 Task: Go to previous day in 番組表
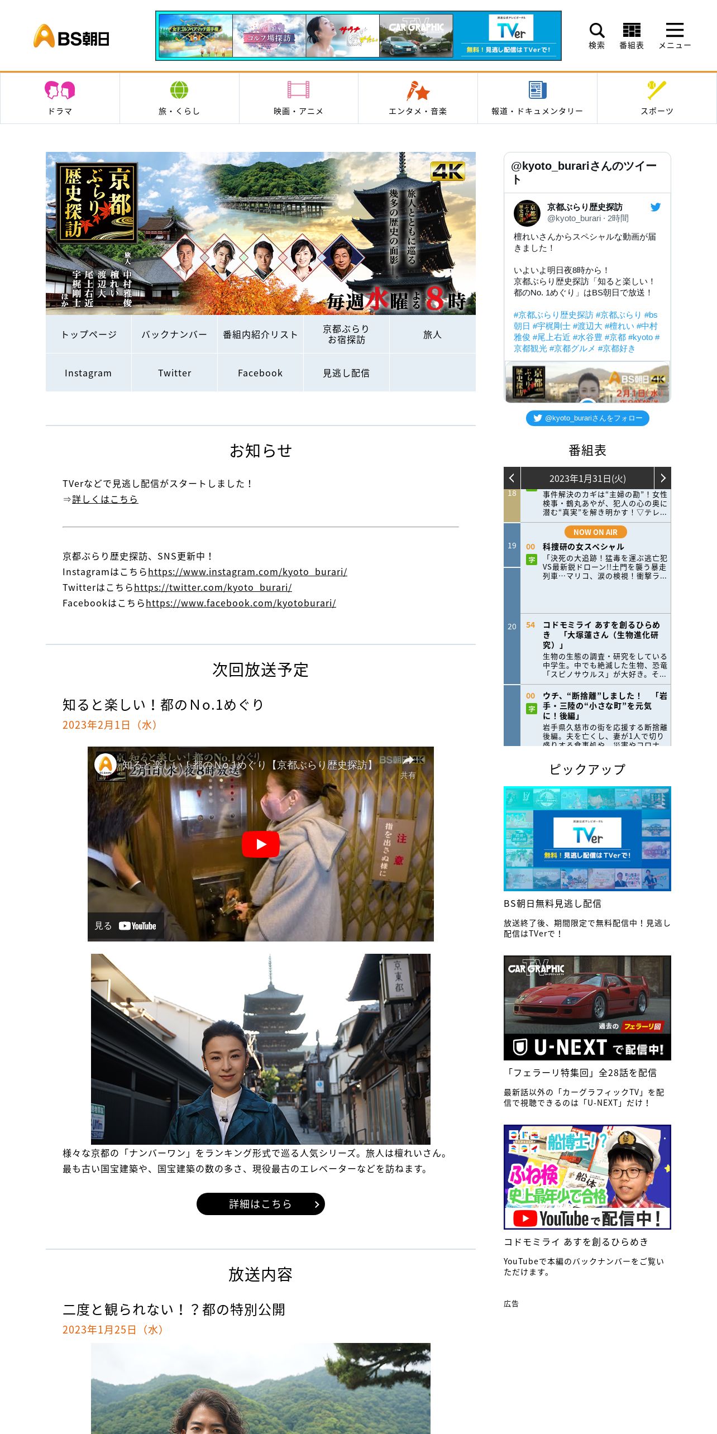point(512,478)
